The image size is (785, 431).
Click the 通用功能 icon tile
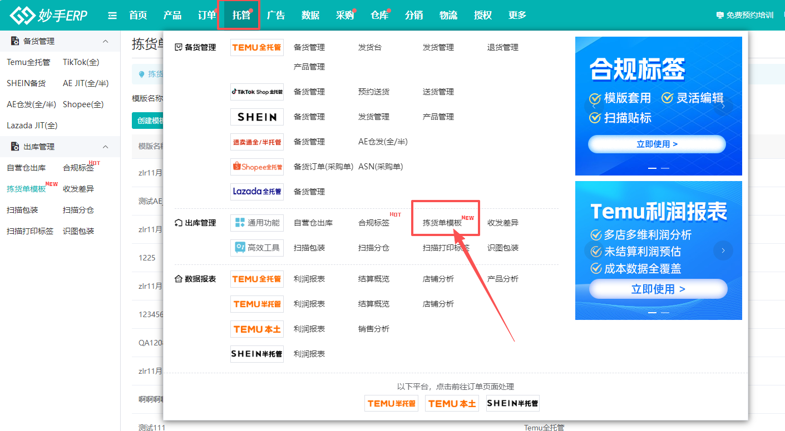257,223
